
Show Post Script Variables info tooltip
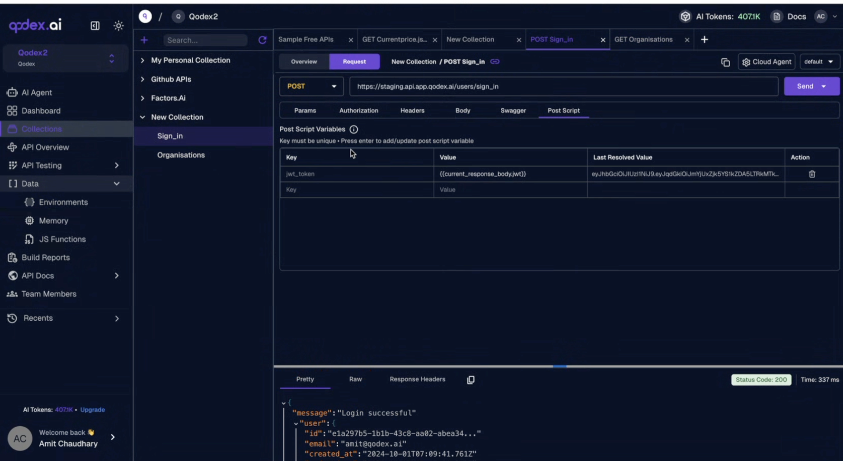(353, 129)
